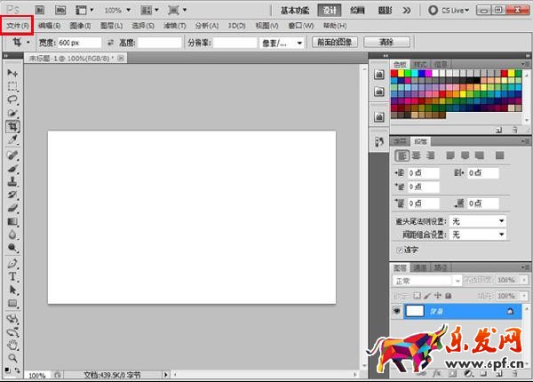Click the 前面的图像 button
Image resolution: width=533 pixels, height=382 pixels.
click(x=333, y=42)
